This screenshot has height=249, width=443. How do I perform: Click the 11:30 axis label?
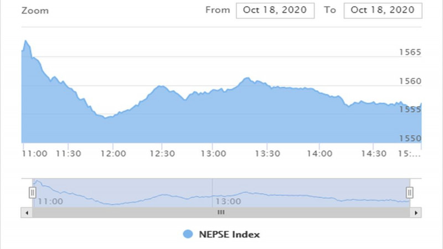point(68,154)
